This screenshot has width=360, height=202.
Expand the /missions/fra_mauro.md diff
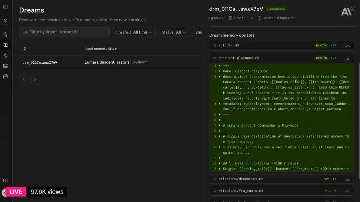point(214,191)
